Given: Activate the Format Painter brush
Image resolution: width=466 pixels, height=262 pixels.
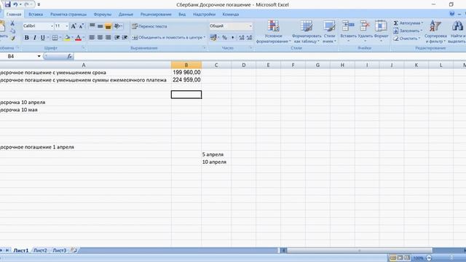Looking at the screenshot, I should pyautogui.click(x=13, y=38).
